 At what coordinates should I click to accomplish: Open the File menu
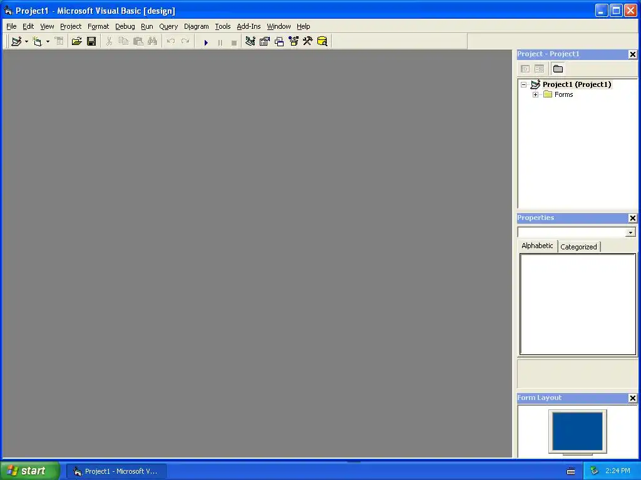pos(11,26)
